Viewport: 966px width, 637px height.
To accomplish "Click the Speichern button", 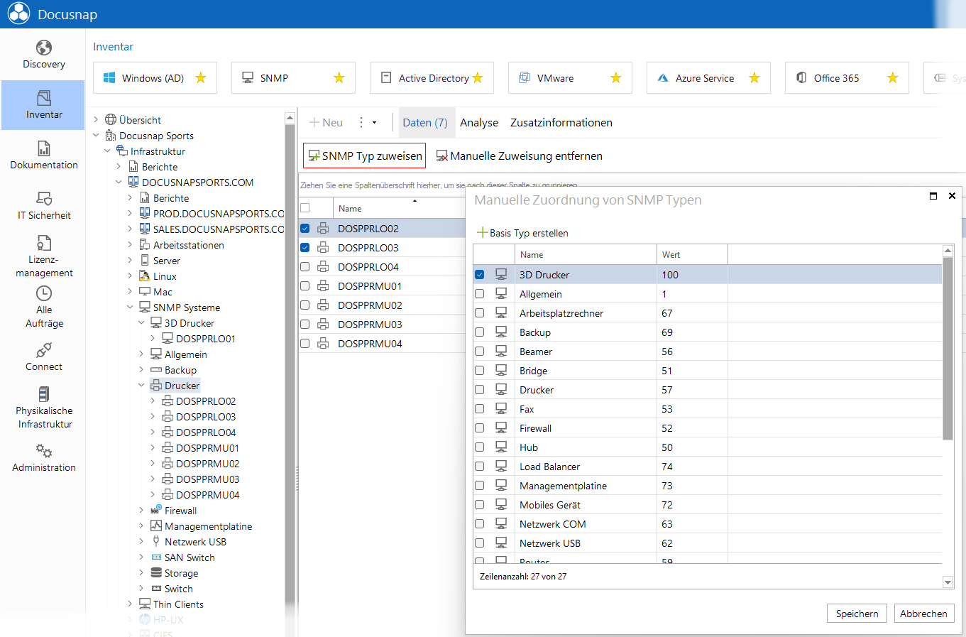I will click(x=857, y=614).
